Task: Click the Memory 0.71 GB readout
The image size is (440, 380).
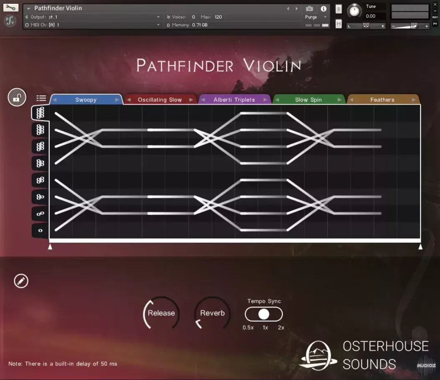Action: 187,25
